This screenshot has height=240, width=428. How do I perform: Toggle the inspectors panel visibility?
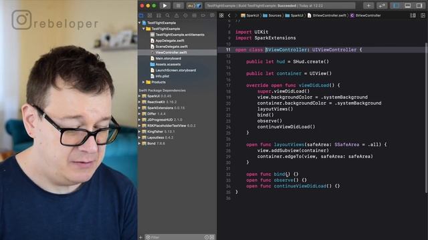pyautogui.click(x=419, y=5)
